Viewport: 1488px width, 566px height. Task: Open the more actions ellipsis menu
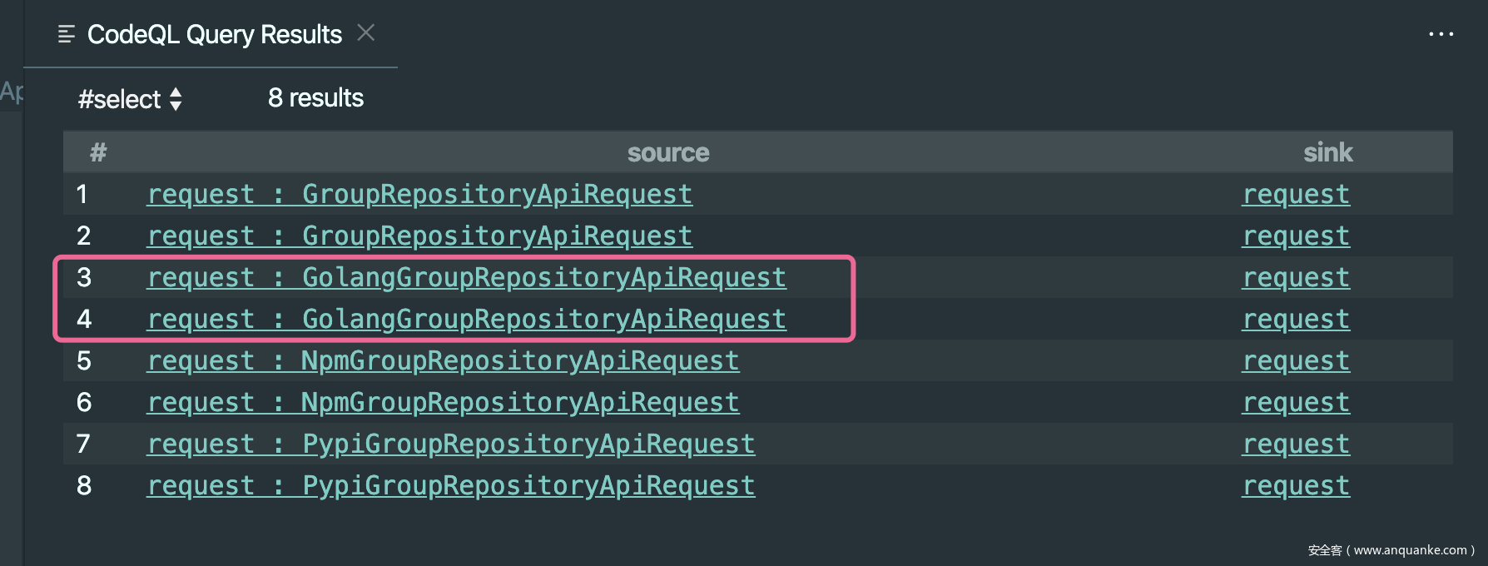click(1441, 34)
